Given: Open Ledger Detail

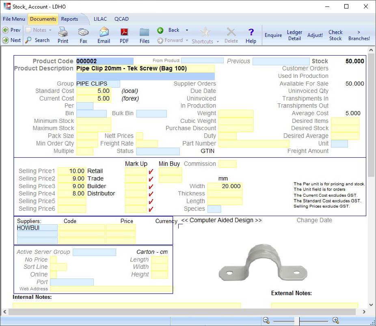Looking at the screenshot, I should [294, 35].
